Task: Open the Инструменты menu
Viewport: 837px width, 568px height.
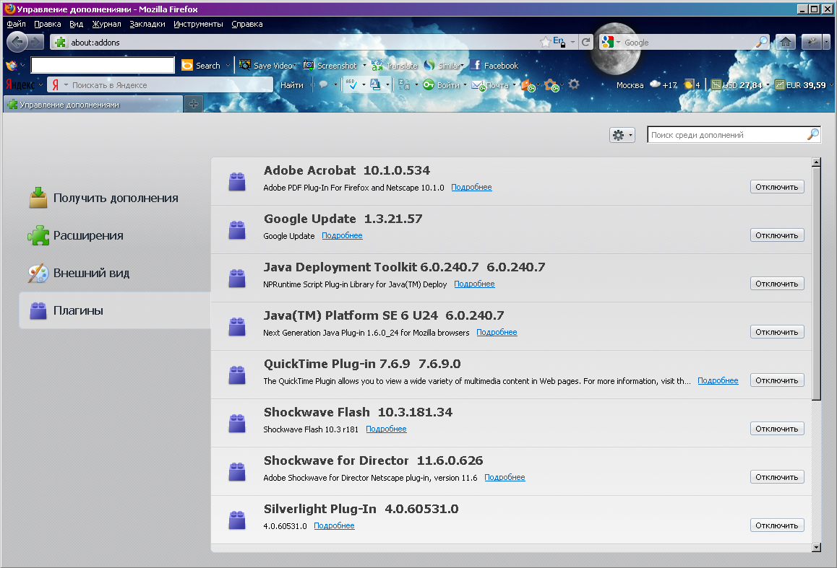Action: [198, 24]
